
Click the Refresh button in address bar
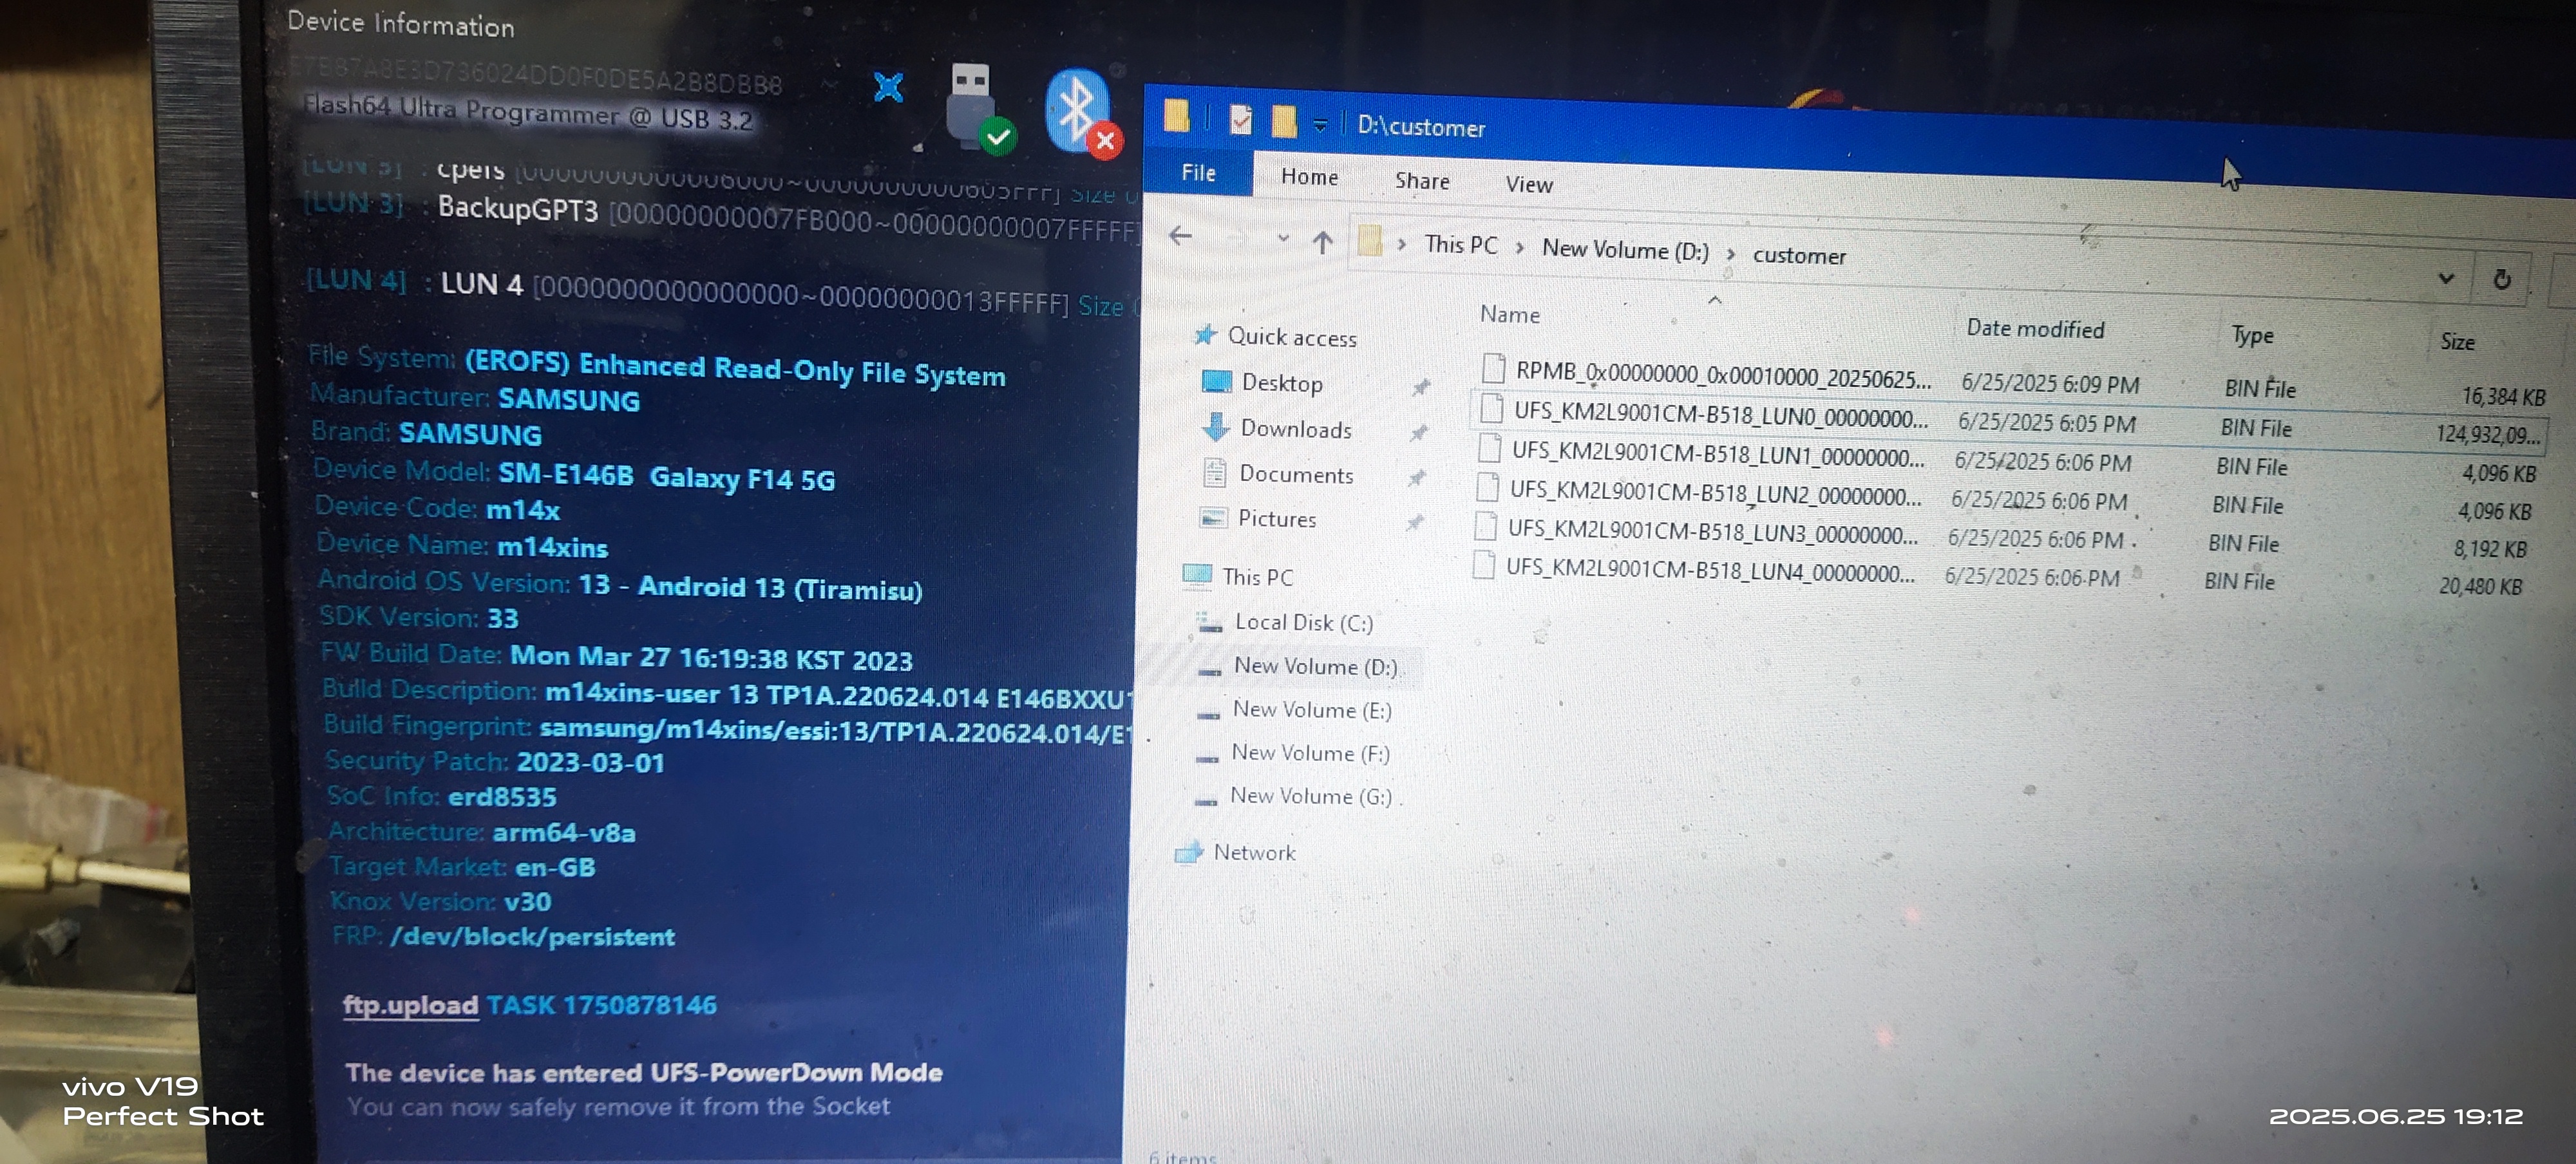point(2501,280)
